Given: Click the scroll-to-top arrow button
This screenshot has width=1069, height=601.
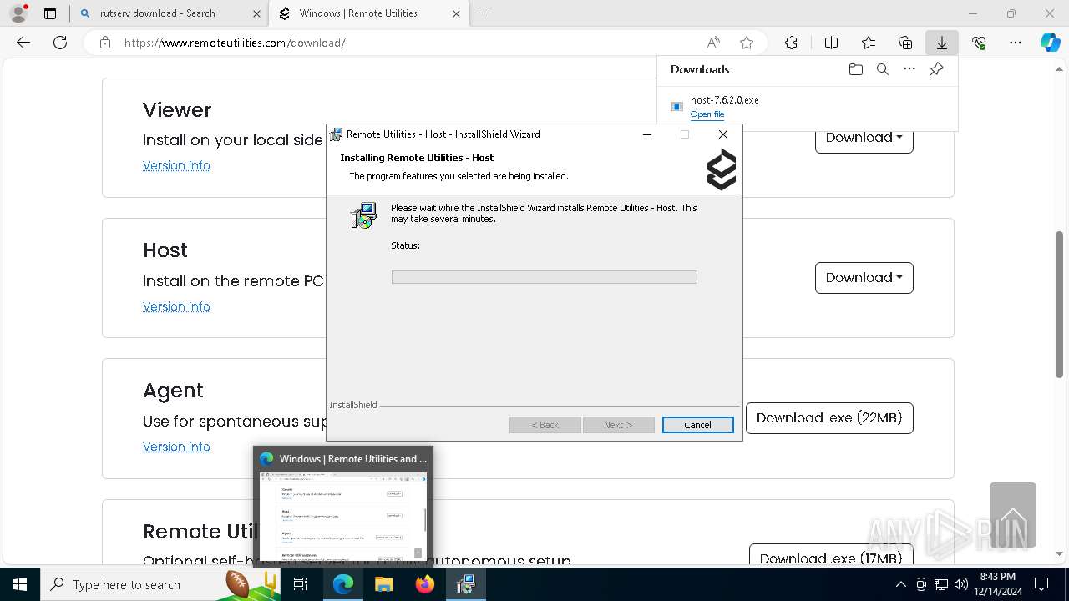Looking at the screenshot, I should coord(1013,515).
